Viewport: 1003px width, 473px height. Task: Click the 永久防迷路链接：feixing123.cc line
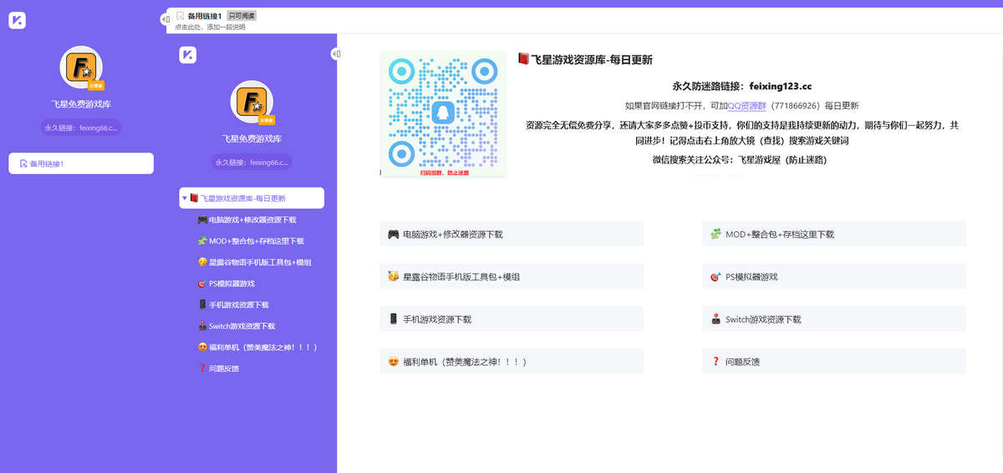(742, 86)
